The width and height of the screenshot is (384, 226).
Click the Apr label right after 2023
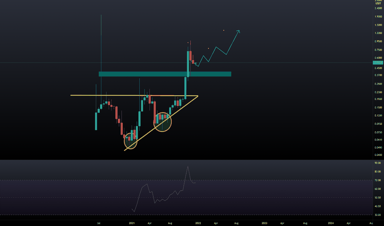coord(282,223)
